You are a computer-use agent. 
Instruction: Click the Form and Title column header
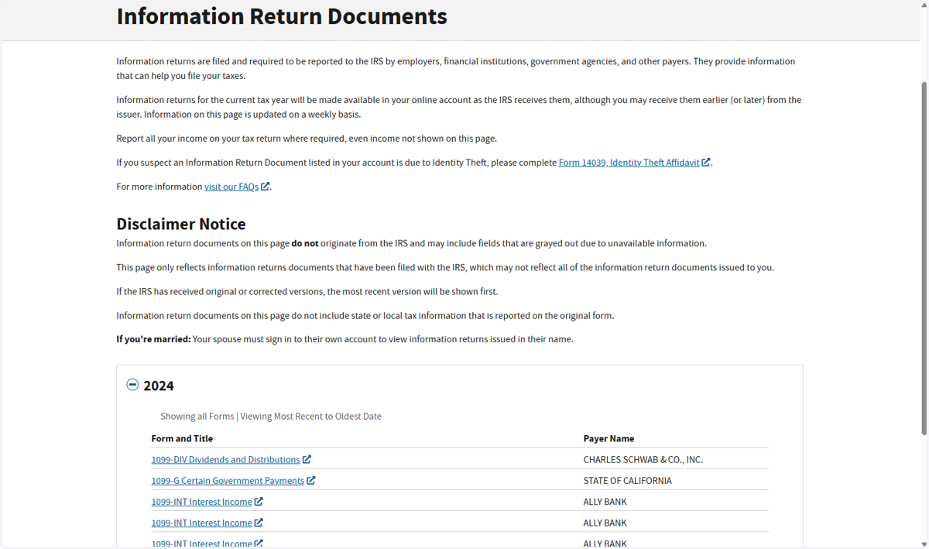coord(182,438)
